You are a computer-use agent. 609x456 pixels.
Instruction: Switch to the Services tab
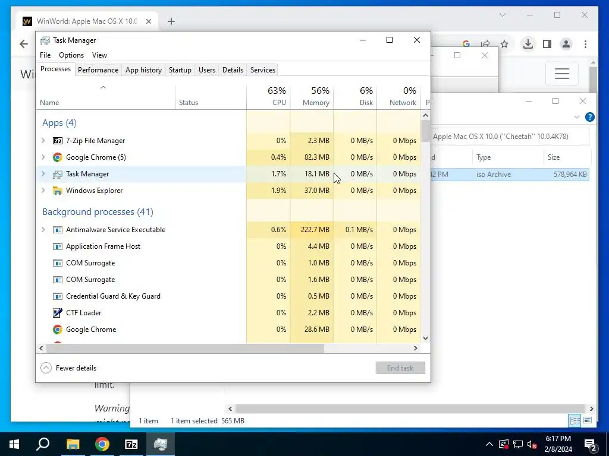point(262,70)
